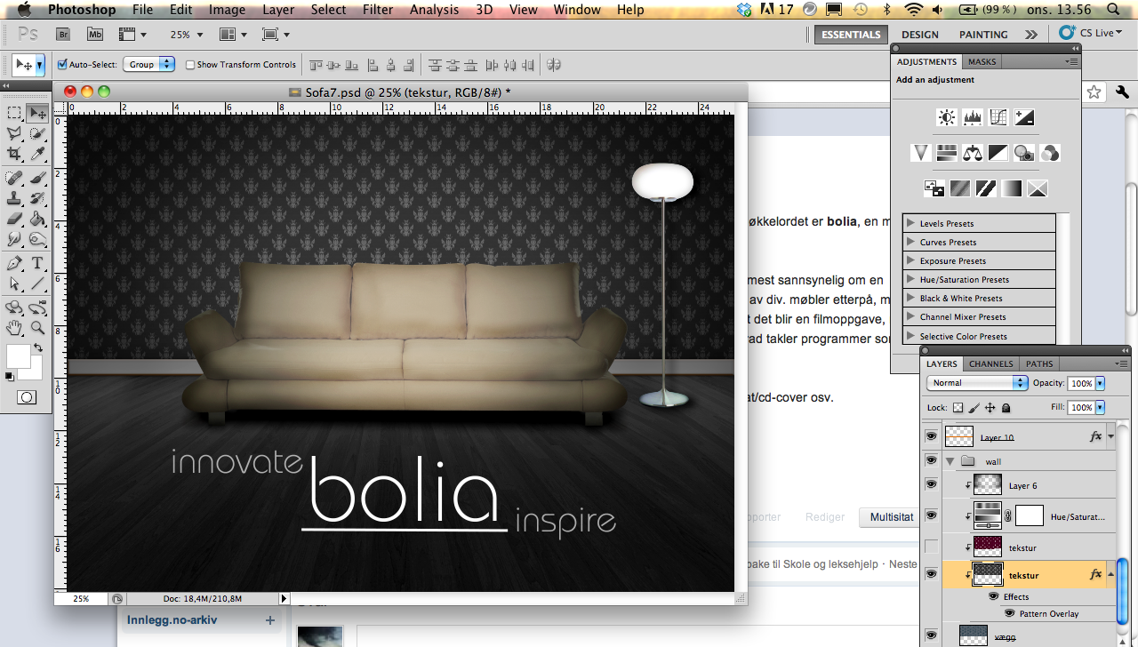Hide the Hue/Saturation layer eye
Image resolution: width=1138 pixels, height=647 pixels.
(x=931, y=515)
